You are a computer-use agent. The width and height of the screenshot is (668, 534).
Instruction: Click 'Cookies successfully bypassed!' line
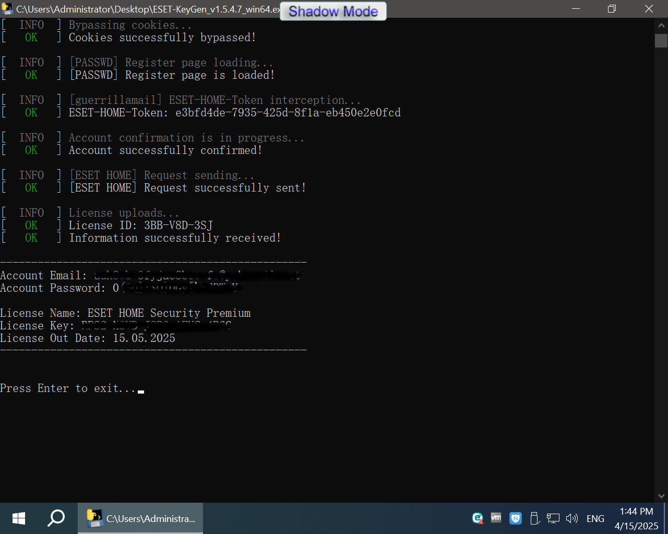coord(162,38)
